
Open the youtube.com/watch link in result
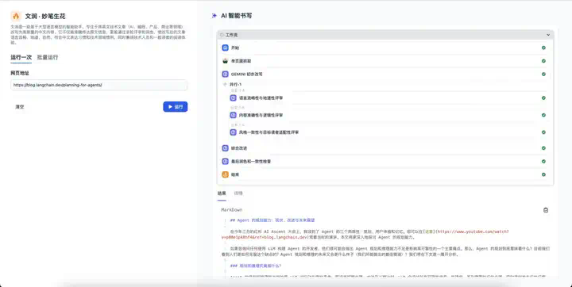pyautogui.click(x=365, y=234)
